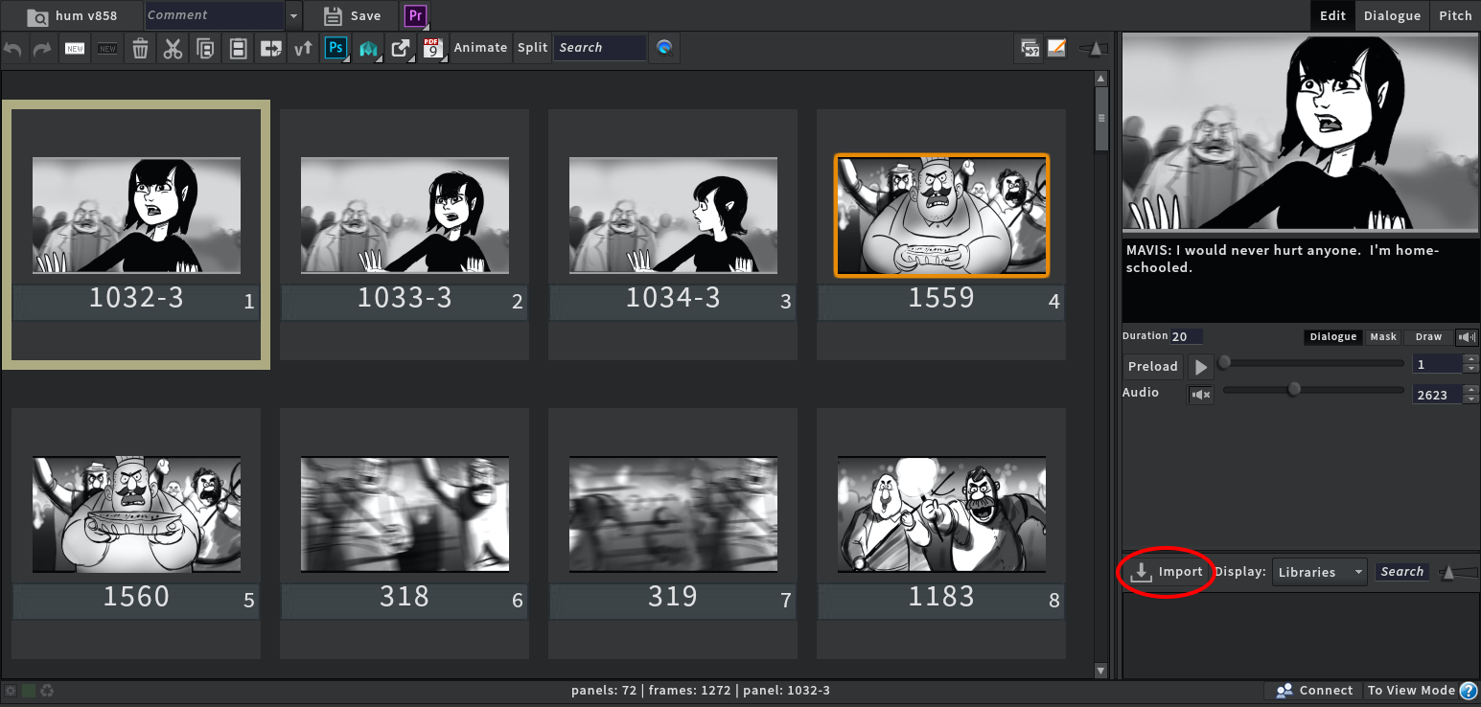The height and width of the screenshot is (707, 1481).
Task: Select the Draw sub-tab
Action: 1428,337
